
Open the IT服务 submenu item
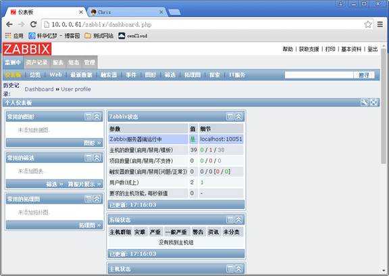[x=237, y=75]
